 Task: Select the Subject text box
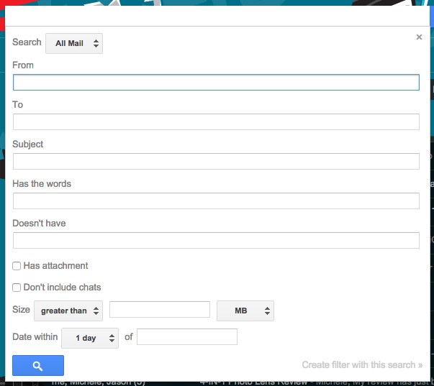(x=216, y=161)
